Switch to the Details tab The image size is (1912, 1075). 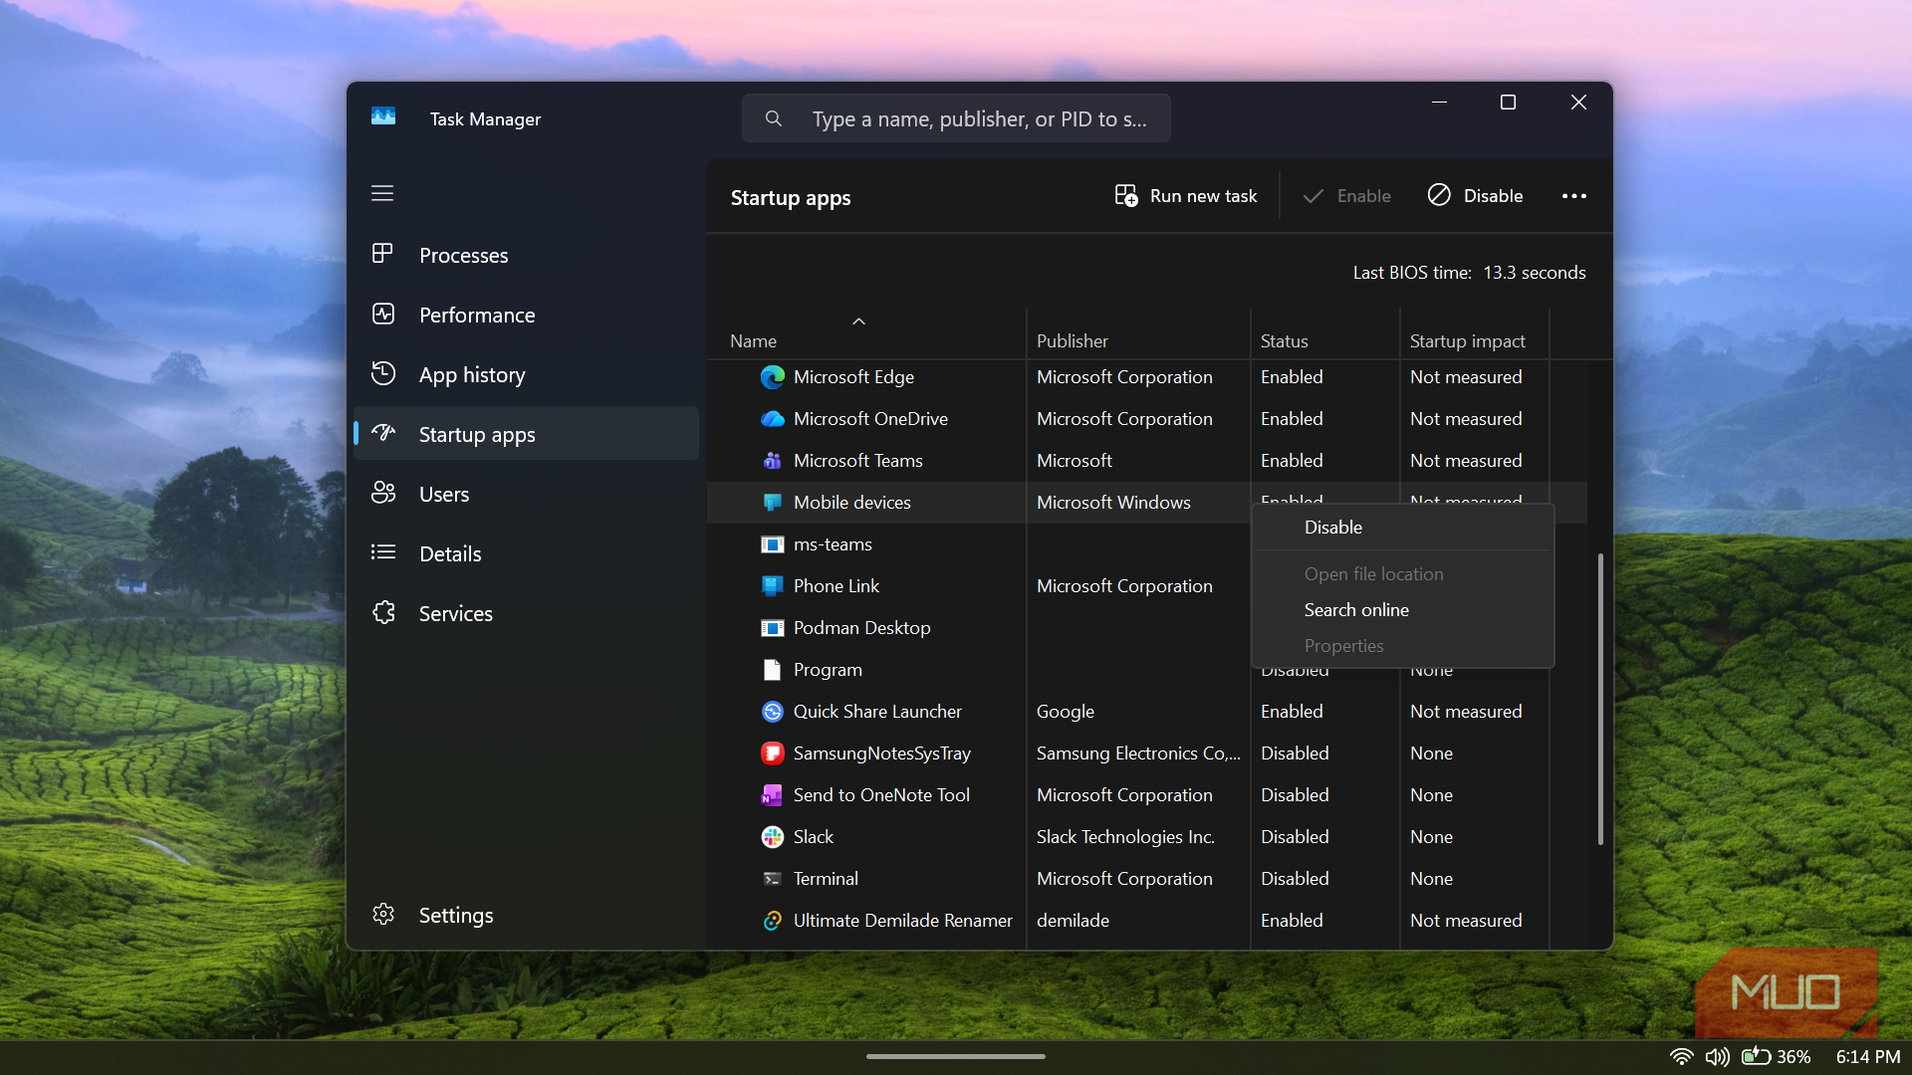(x=526, y=553)
